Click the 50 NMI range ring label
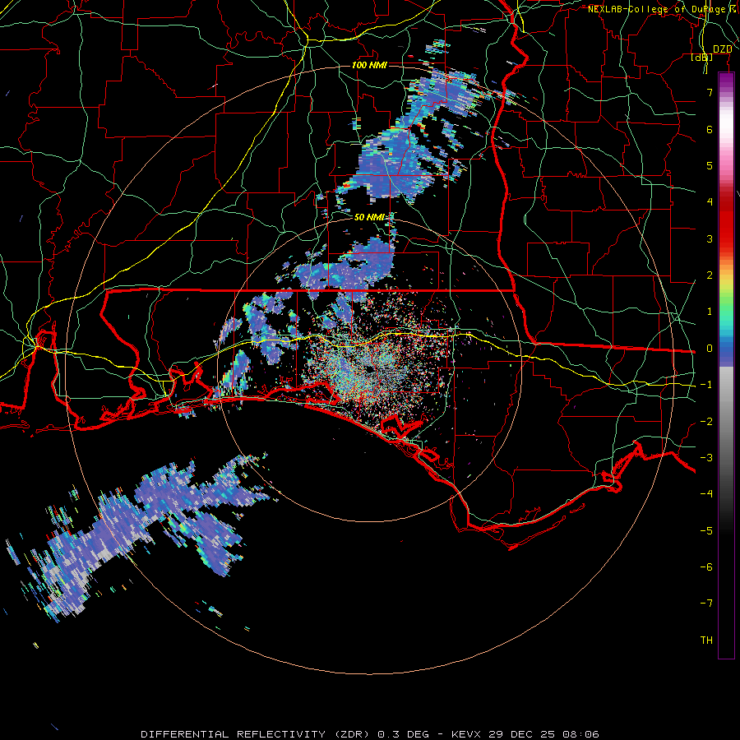Viewport: 740px width, 740px height. (369, 217)
